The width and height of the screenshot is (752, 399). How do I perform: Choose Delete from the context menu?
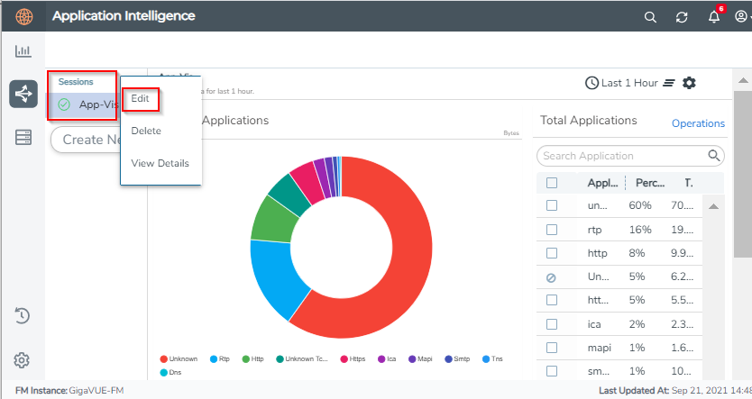(146, 131)
